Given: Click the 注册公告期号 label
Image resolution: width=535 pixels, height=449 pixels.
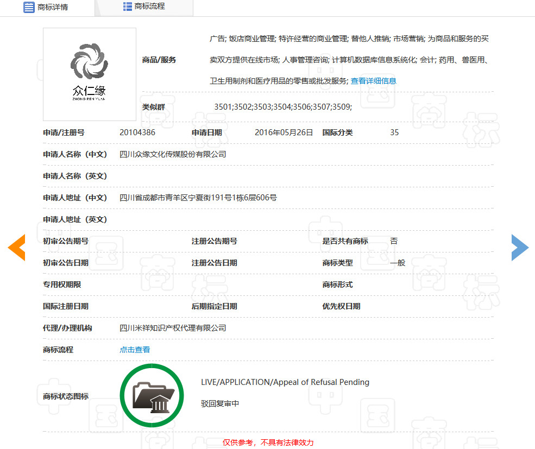Looking at the screenshot, I should pyautogui.click(x=215, y=241).
